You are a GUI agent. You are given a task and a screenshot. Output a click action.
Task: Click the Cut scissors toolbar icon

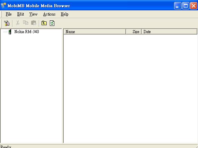18,23
